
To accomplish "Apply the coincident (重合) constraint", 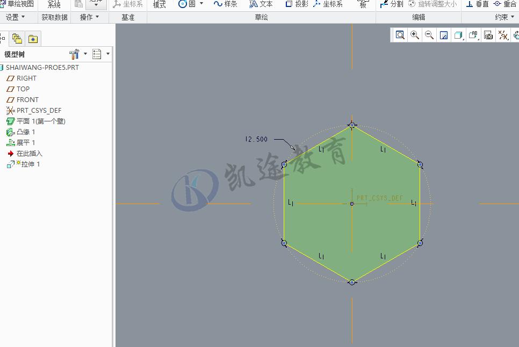I will (x=509, y=4).
